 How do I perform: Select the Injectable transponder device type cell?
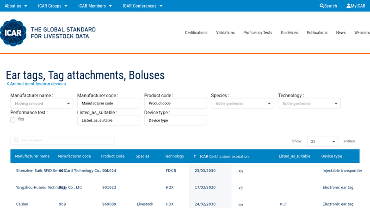coord(342,171)
